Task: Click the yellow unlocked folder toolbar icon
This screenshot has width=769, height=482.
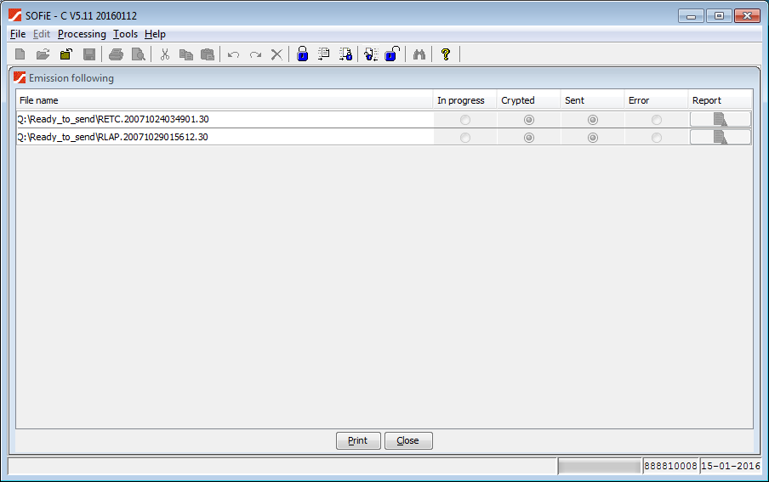Action: pyautogui.click(x=66, y=54)
